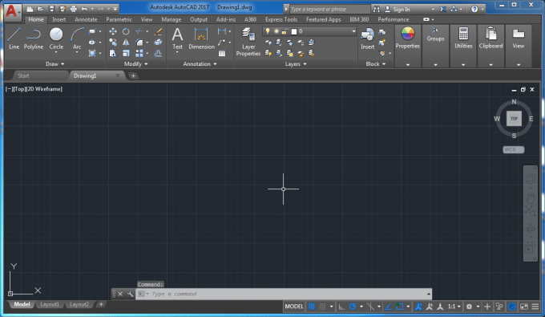Toggle hardware acceleration in status bar

click(x=511, y=307)
